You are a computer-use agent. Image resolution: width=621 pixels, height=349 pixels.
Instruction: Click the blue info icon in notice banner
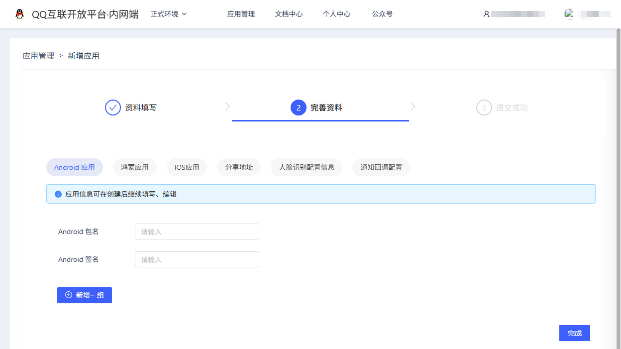pyautogui.click(x=58, y=194)
